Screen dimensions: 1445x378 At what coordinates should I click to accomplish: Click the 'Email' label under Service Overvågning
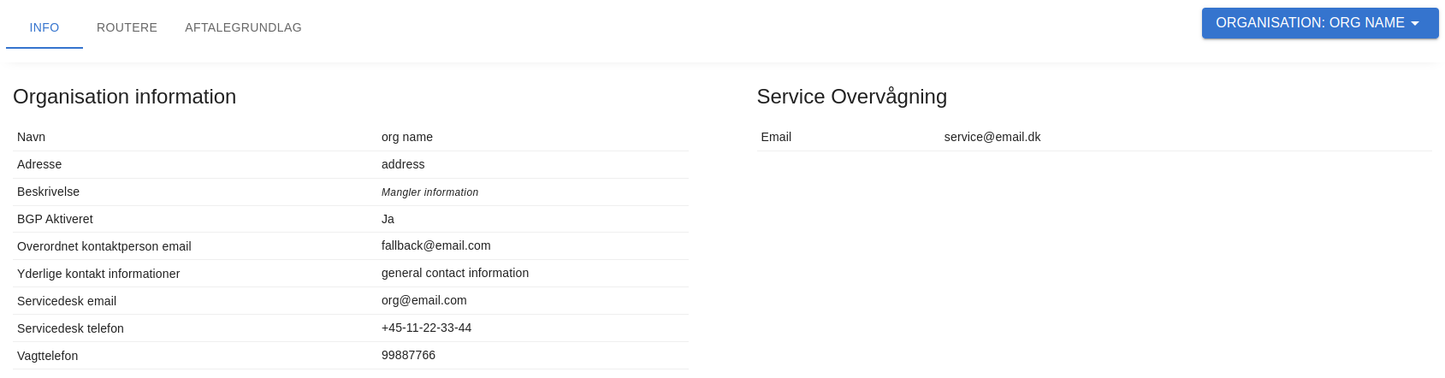[776, 137]
